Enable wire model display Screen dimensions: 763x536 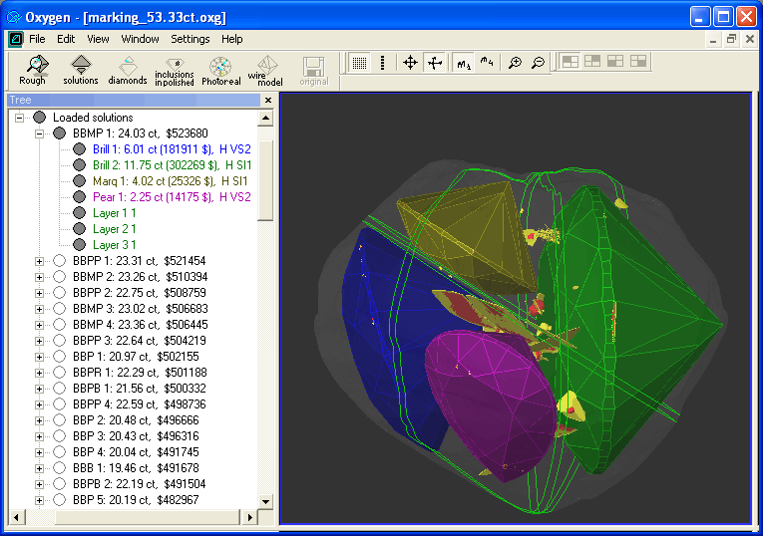tap(264, 68)
